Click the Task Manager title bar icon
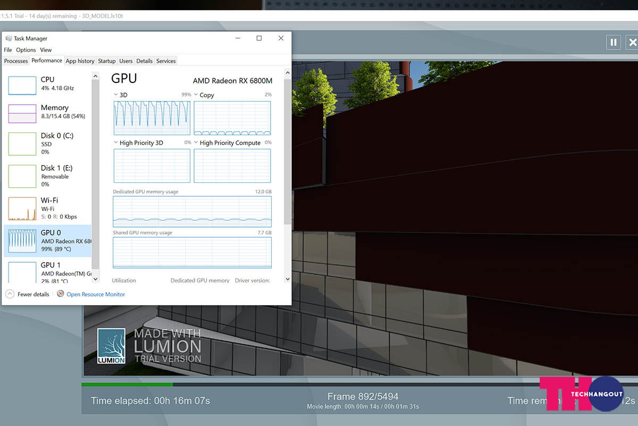Viewport: 638px width, 426px height. pyautogui.click(x=9, y=38)
